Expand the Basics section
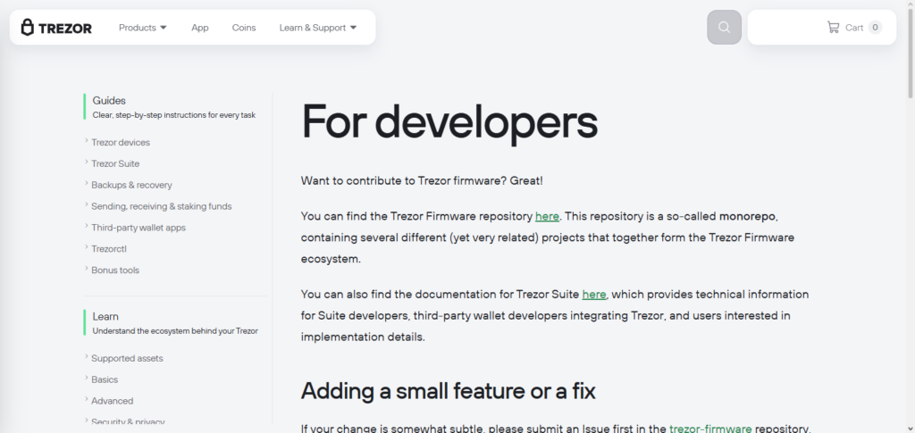Screen dimensions: 915x433 pos(105,379)
